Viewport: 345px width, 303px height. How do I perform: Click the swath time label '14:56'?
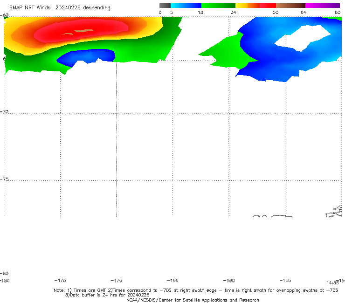(x=332, y=283)
